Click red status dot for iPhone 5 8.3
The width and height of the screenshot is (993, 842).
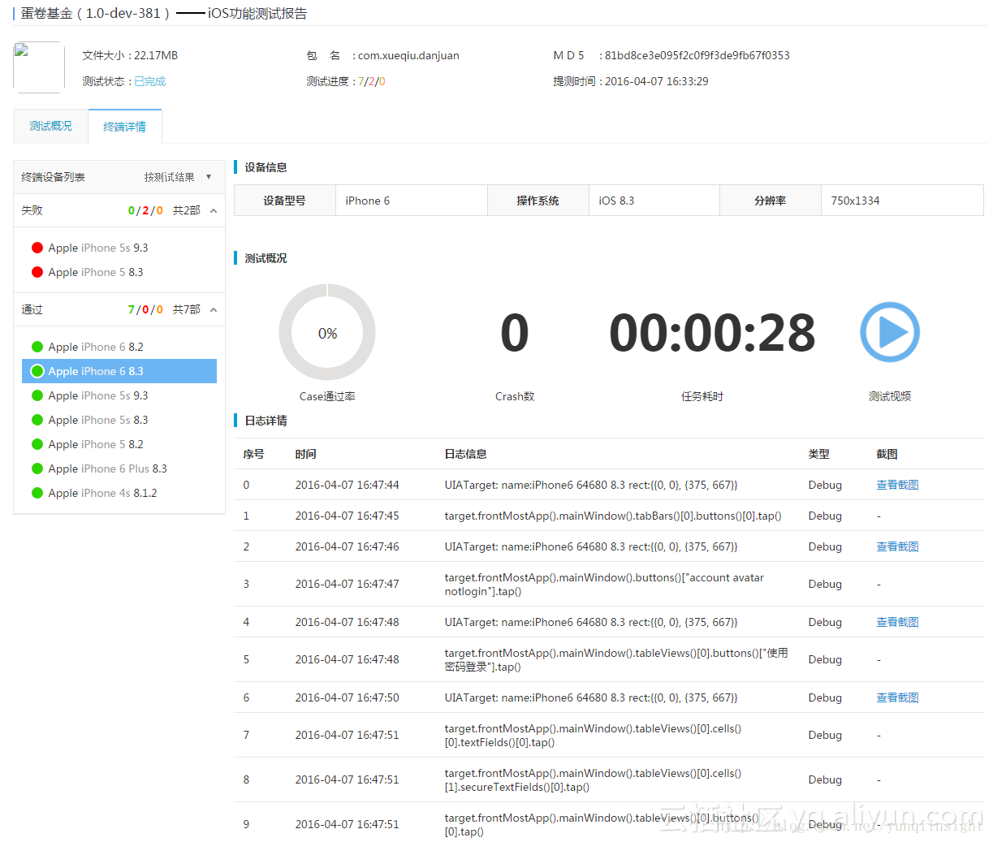[x=37, y=272]
